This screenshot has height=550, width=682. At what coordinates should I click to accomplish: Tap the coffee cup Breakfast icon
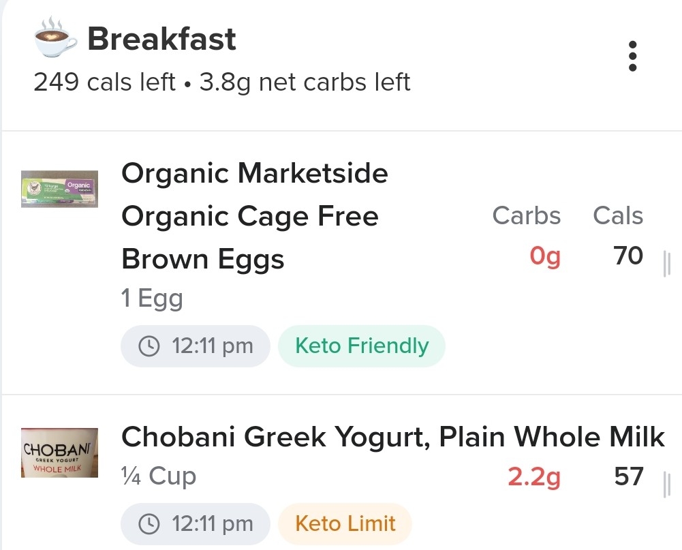[x=56, y=38]
